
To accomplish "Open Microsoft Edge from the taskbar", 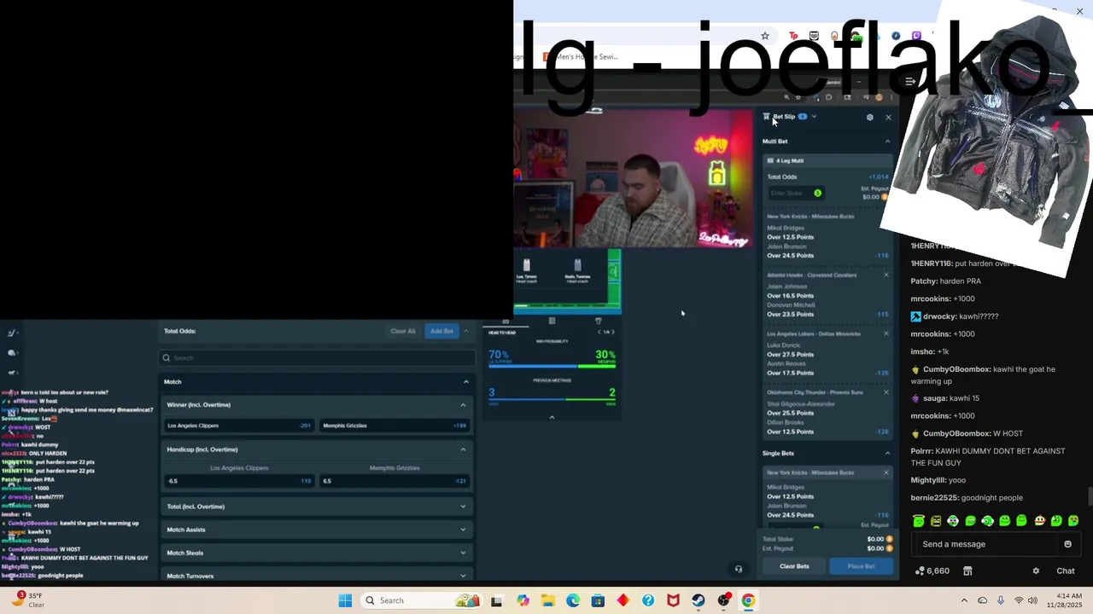I will pyautogui.click(x=573, y=600).
